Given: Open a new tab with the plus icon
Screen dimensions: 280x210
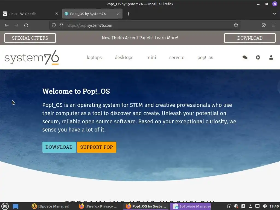Looking at the screenshot, I should click(129, 14).
